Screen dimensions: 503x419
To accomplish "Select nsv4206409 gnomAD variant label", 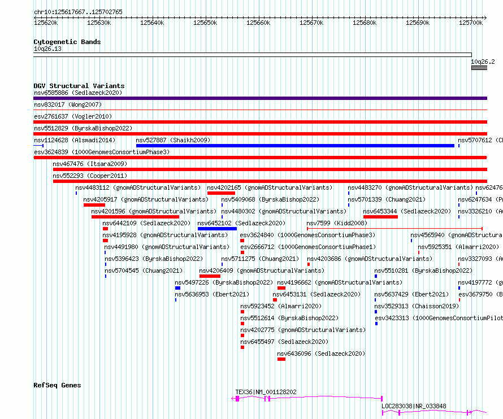I will coord(262,270).
